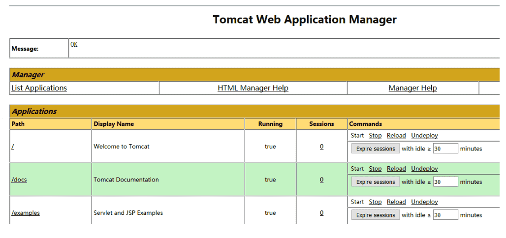Focus idle minutes field for /docs
This screenshot has height=238, width=506.
click(x=445, y=182)
